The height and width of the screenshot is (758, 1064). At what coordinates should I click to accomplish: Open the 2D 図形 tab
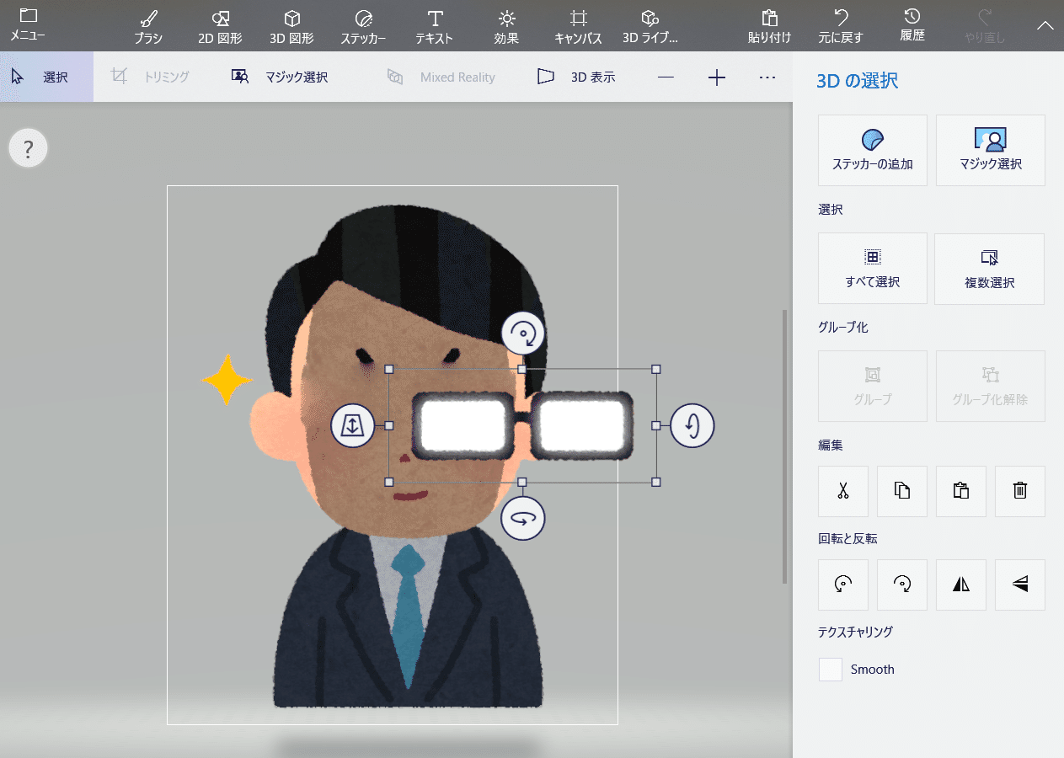coord(221,26)
